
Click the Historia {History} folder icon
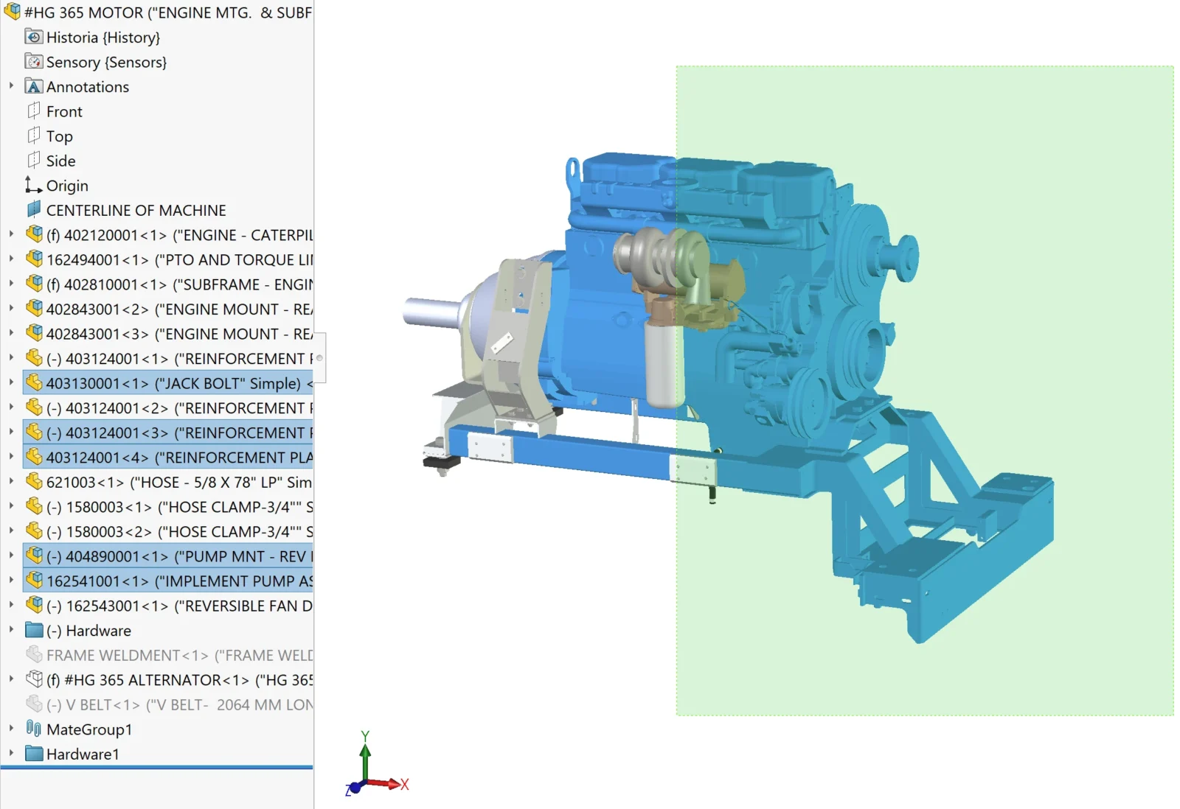[34, 37]
